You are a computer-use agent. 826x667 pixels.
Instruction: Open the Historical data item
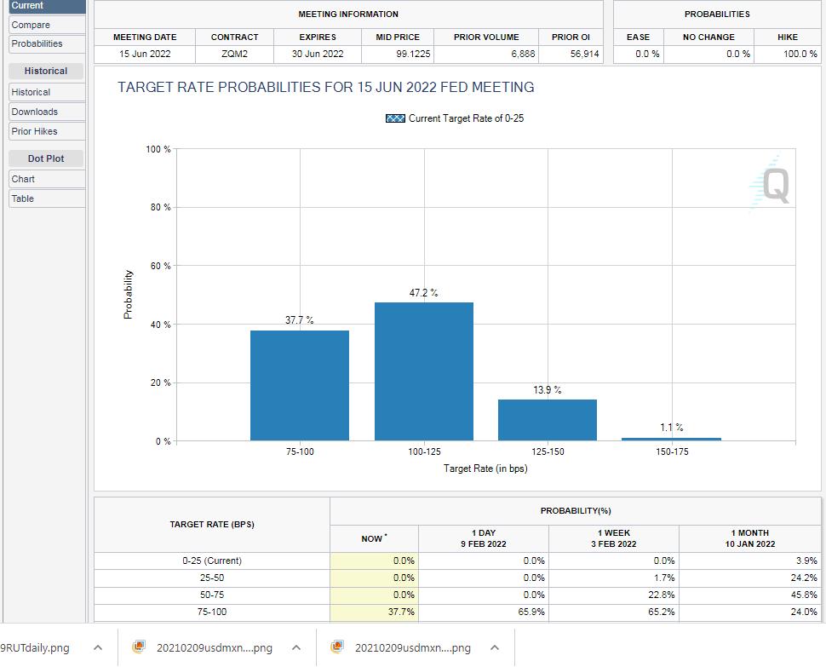[46, 92]
